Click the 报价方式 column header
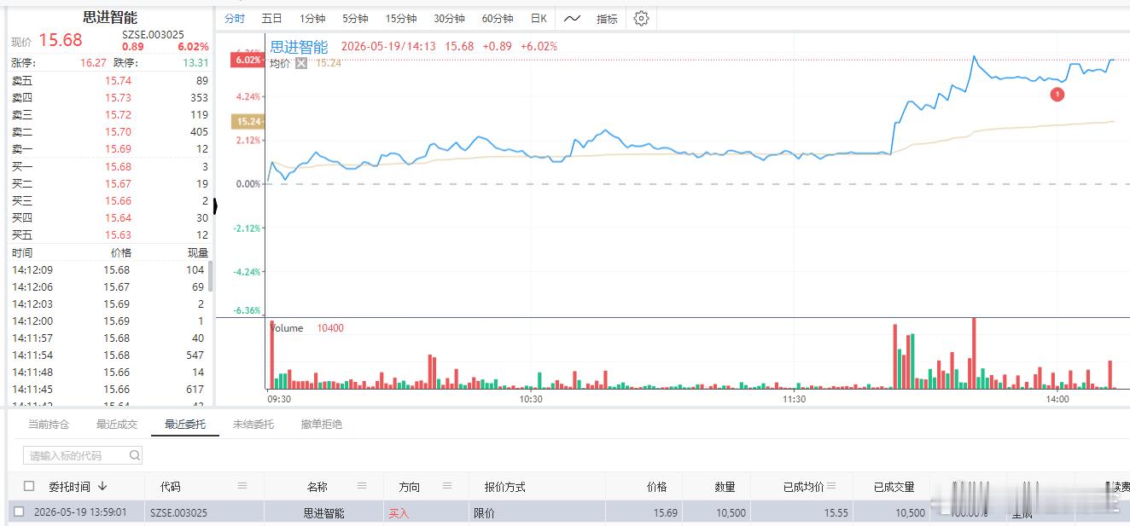 click(504, 487)
